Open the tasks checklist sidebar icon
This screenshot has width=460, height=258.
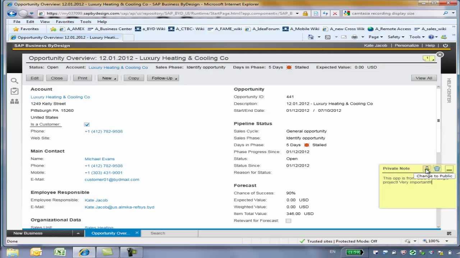click(x=14, y=91)
